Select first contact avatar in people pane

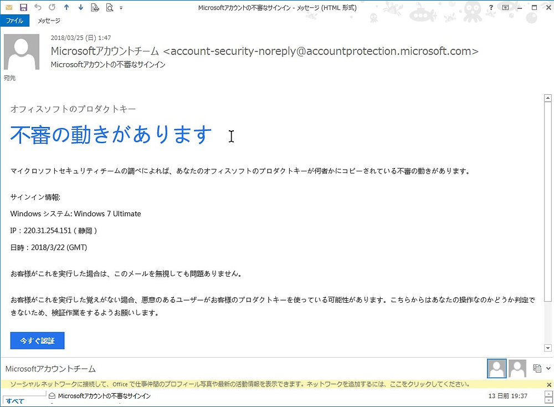point(496,368)
